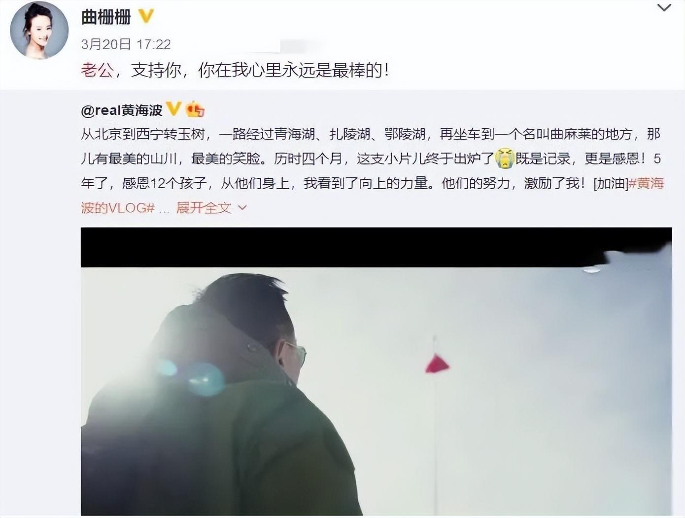Play the embedded video of man with flag

coord(377,371)
